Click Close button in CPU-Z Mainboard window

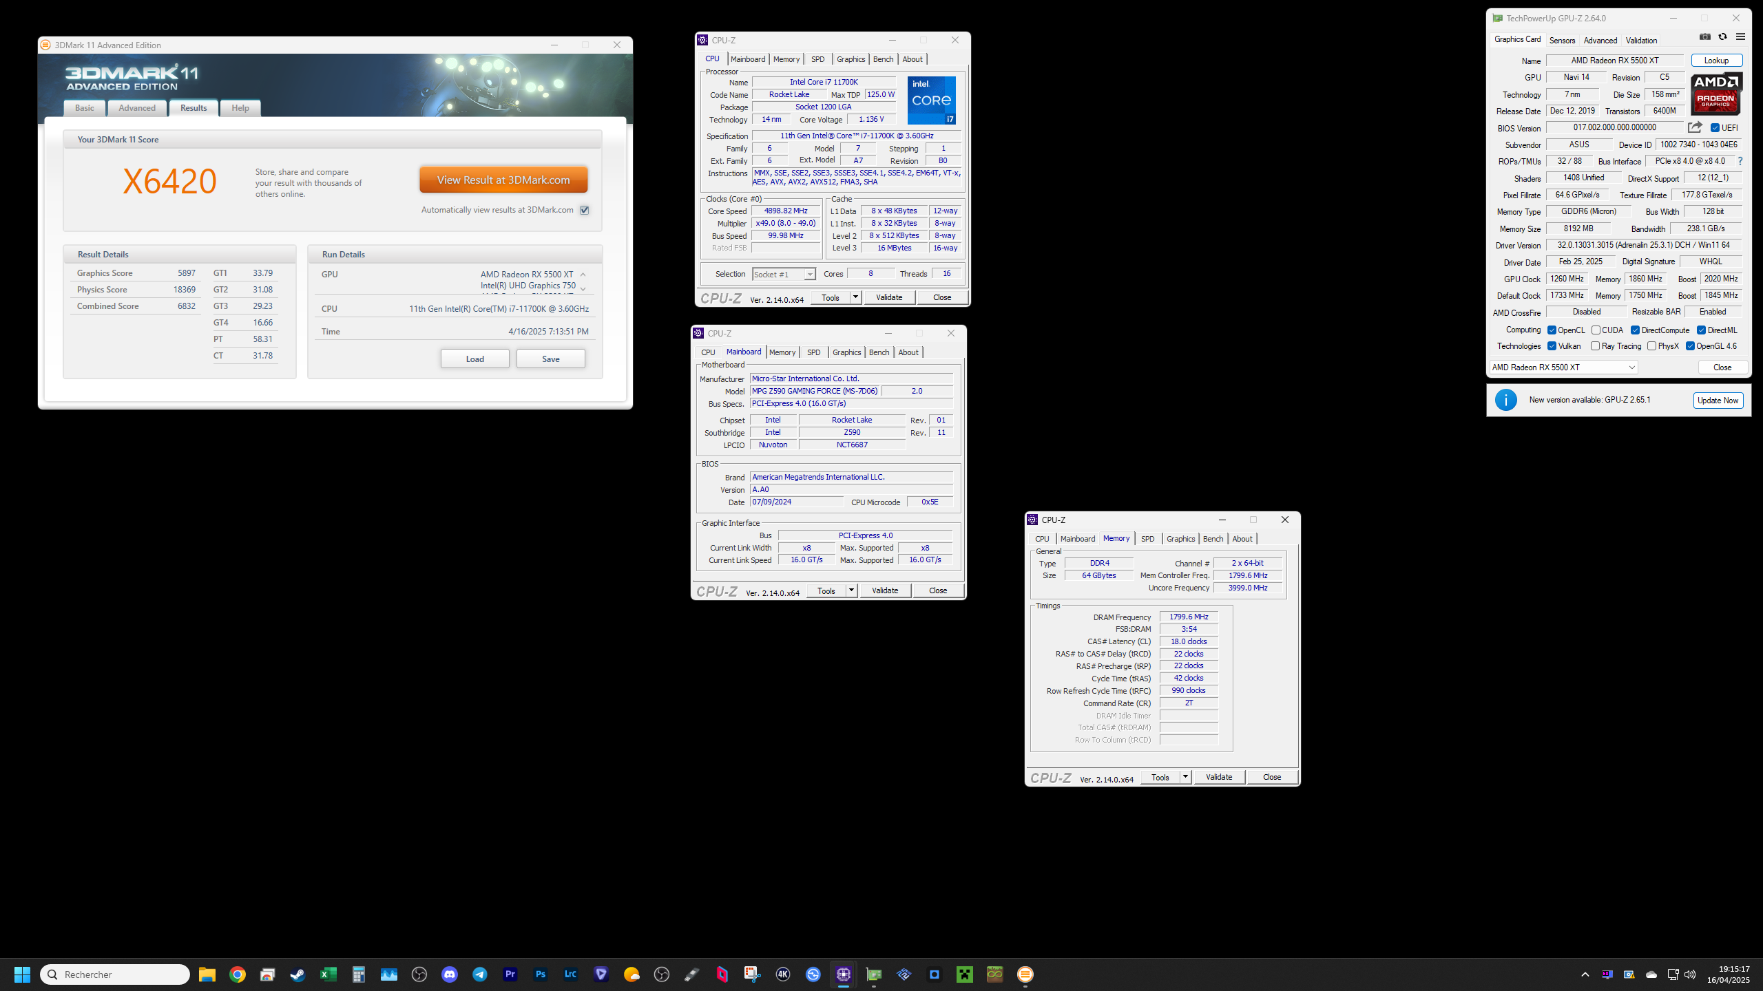(x=938, y=590)
